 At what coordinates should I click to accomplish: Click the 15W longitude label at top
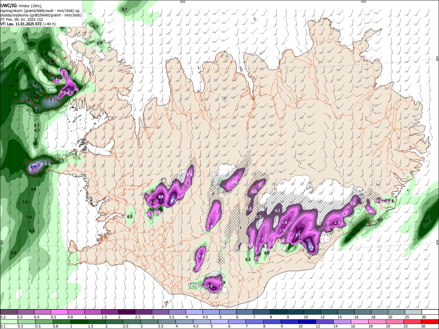coord(363,2)
